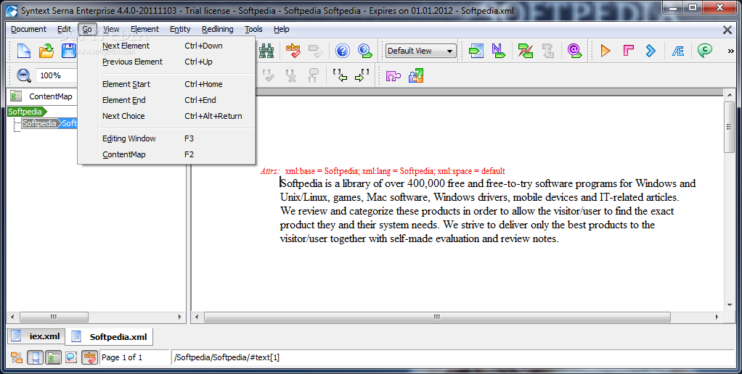Click the text 'Softpedia is a library'

(x=325, y=183)
